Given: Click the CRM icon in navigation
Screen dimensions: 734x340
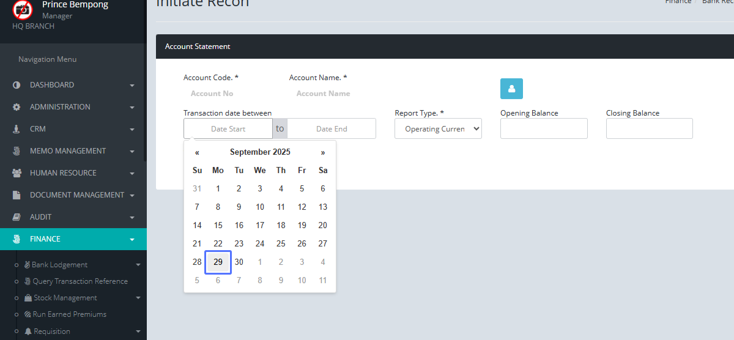Looking at the screenshot, I should (17, 129).
